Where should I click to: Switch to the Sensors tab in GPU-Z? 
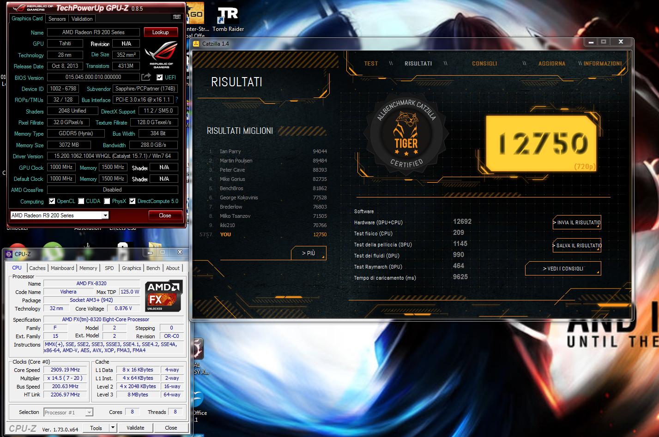pyautogui.click(x=57, y=19)
